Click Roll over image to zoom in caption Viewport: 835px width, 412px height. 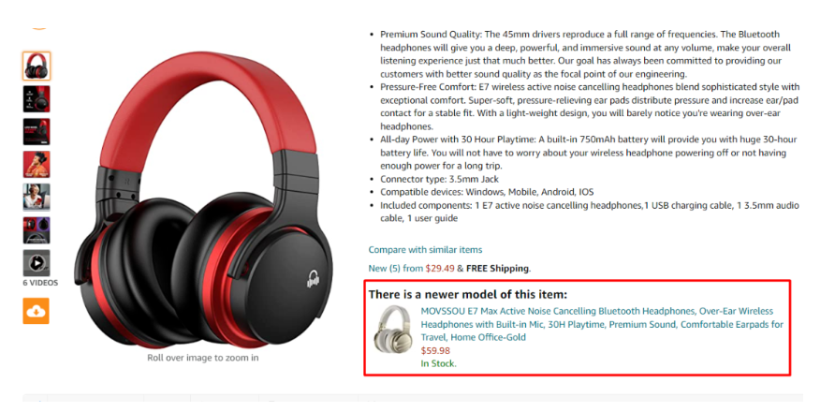coord(203,358)
